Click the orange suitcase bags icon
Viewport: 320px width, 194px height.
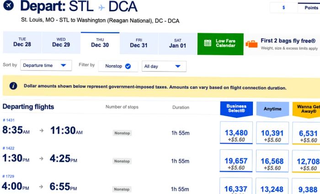click(251, 44)
